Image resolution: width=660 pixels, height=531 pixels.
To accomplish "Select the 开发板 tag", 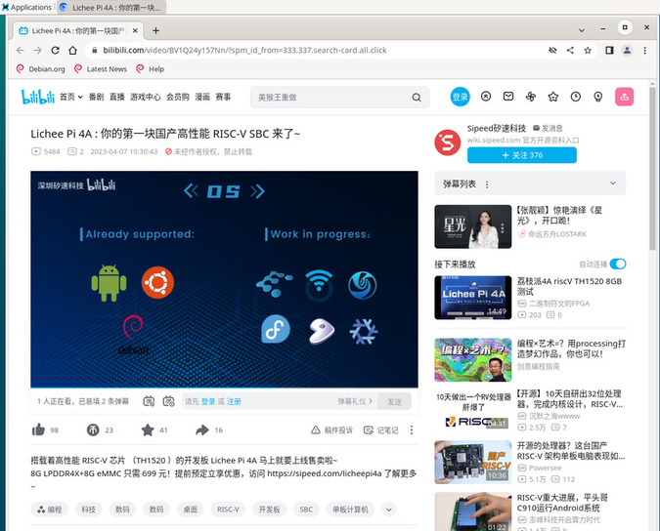I will coord(270,510).
